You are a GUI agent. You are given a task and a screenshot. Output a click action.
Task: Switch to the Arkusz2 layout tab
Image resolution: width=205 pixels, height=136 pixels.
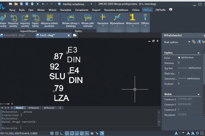click(49, 108)
